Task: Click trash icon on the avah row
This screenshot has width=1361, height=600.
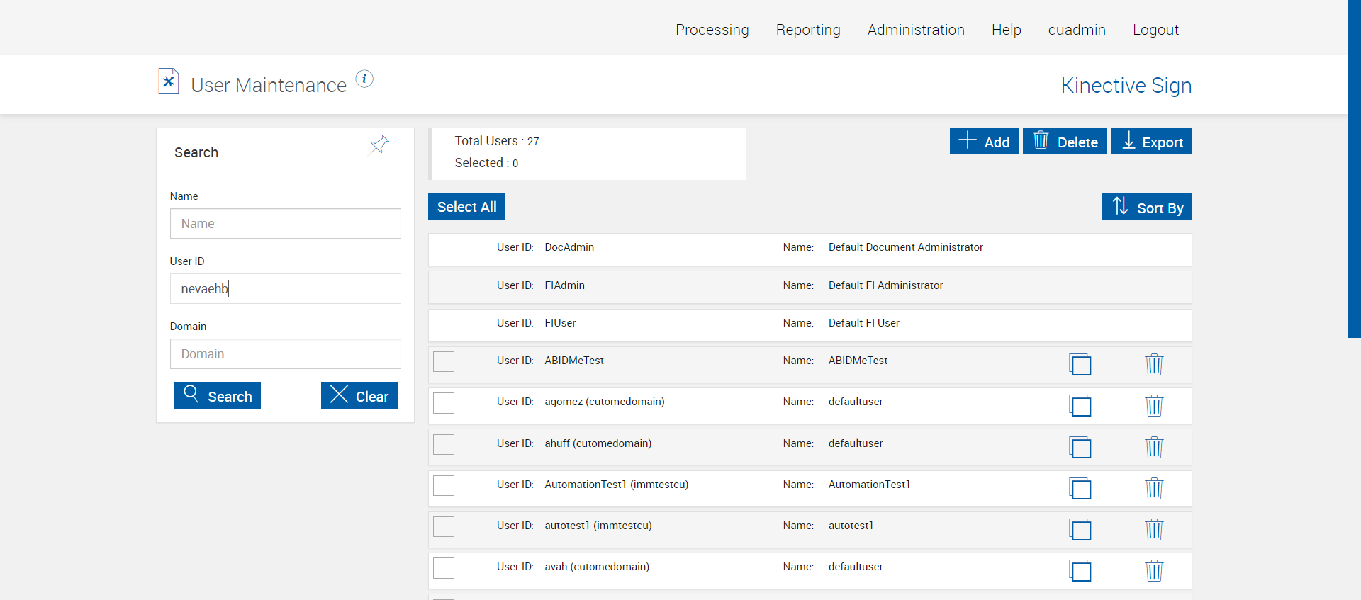Action: coord(1154,571)
